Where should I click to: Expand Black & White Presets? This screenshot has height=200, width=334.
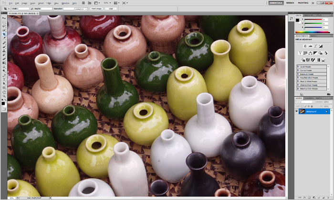[x=298, y=81]
